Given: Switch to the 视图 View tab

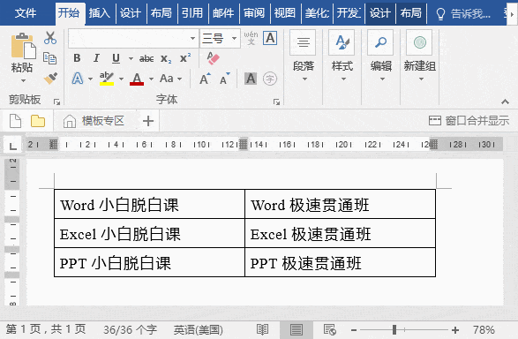Looking at the screenshot, I should [285, 13].
